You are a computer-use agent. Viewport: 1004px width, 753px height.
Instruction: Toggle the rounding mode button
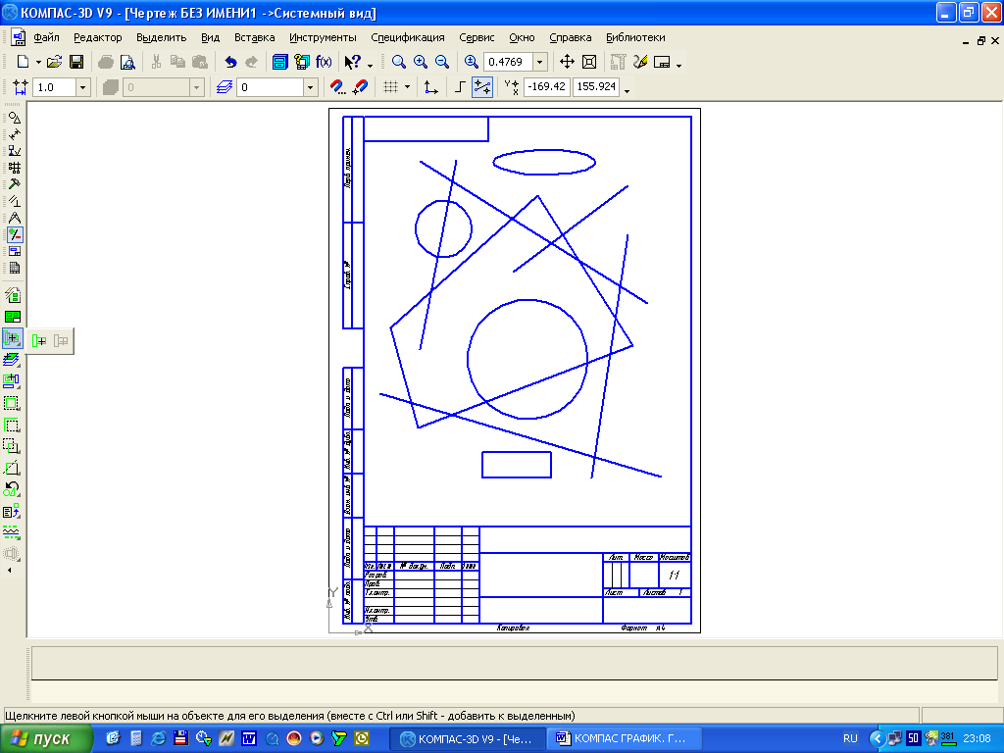(x=482, y=87)
